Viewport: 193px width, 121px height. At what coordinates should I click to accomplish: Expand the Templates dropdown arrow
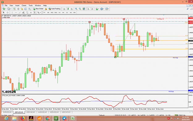click(x=109, y=9)
